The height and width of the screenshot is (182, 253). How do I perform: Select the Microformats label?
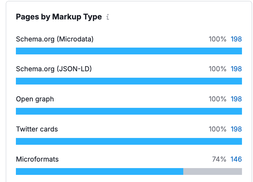(37, 159)
